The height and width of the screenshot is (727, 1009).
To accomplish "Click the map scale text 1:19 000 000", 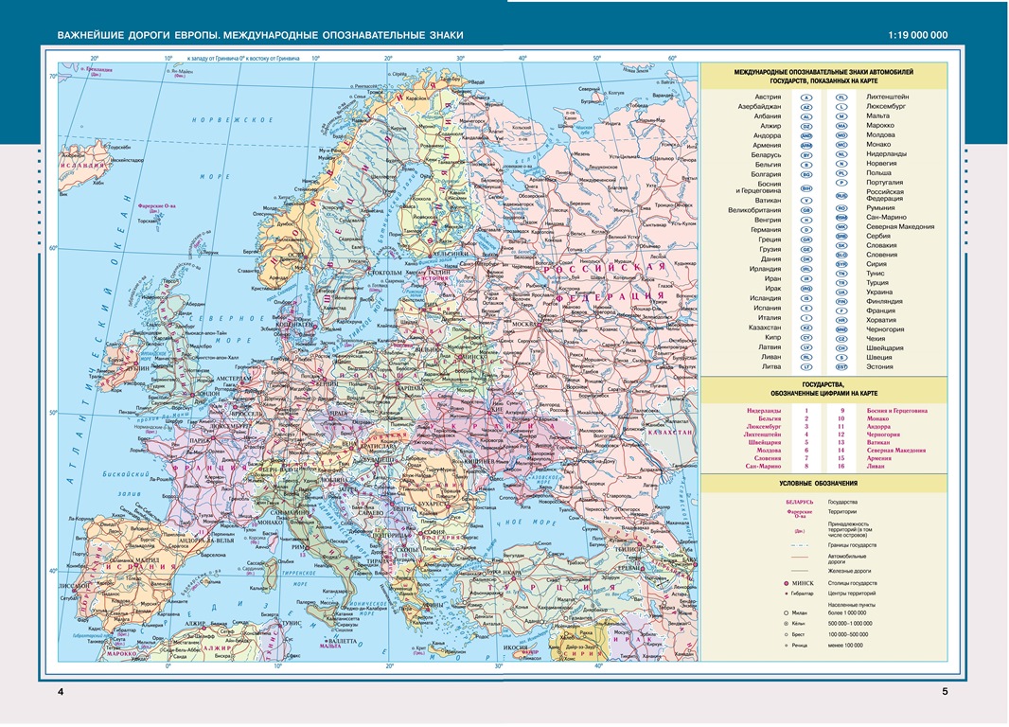I will pyautogui.click(x=917, y=36).
